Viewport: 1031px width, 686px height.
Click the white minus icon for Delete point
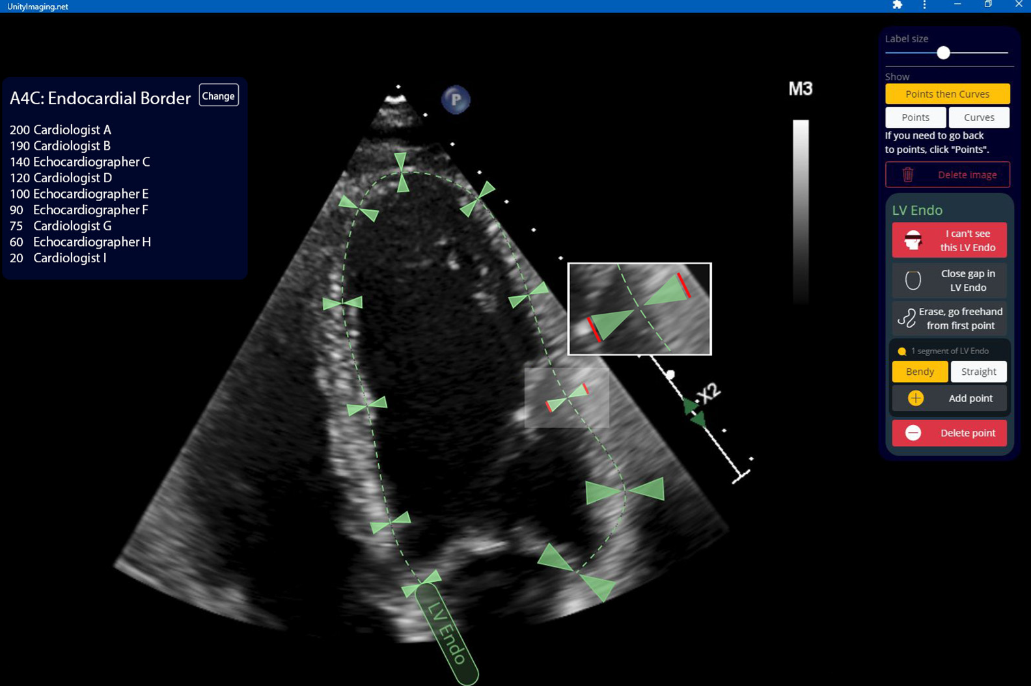pos(913,433)
